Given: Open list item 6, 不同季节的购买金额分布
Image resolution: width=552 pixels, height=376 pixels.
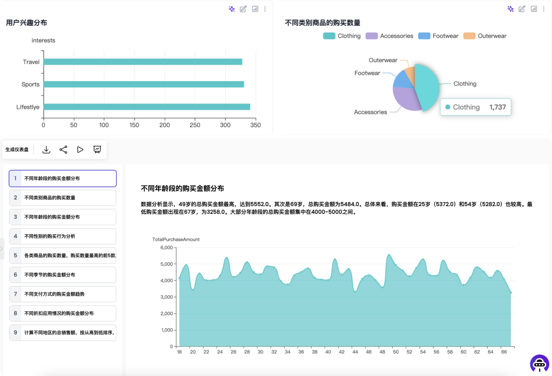Looking at the screenshot, I should click(63, 275).
